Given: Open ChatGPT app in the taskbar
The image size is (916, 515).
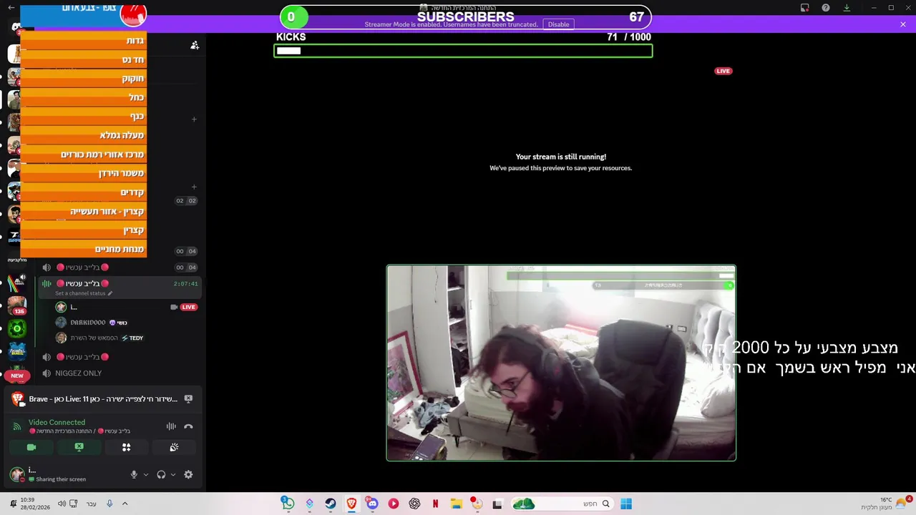Looking at the screenshot, I should point(414,504).
